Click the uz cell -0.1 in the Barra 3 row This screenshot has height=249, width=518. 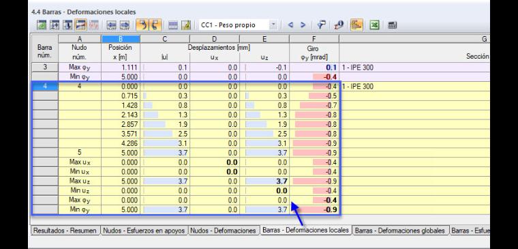click(264, 68)
